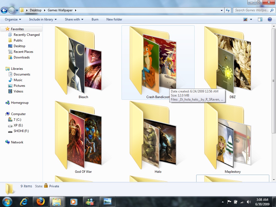
Task: Click the Refresh icon in the address bar
Action: 228,10
